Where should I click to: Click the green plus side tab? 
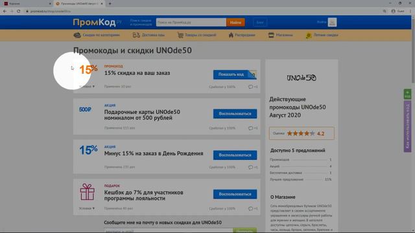pos(407,94)
